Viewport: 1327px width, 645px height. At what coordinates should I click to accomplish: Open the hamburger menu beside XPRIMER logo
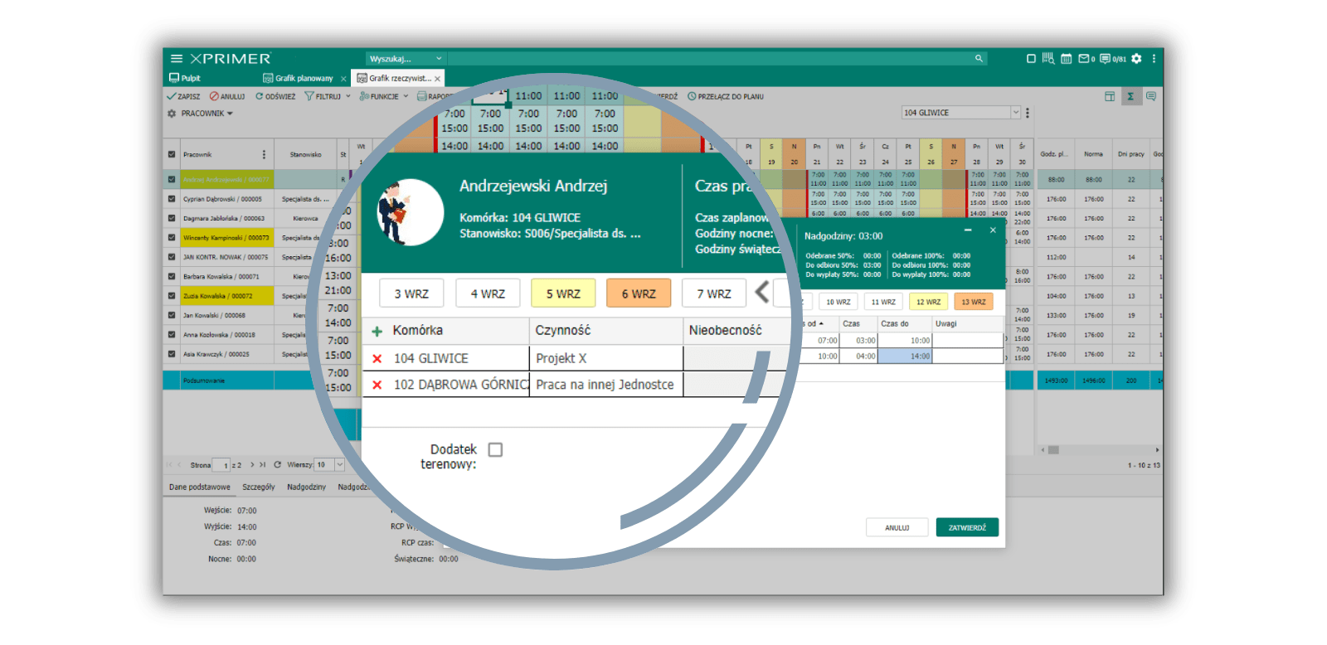[176, 59]
